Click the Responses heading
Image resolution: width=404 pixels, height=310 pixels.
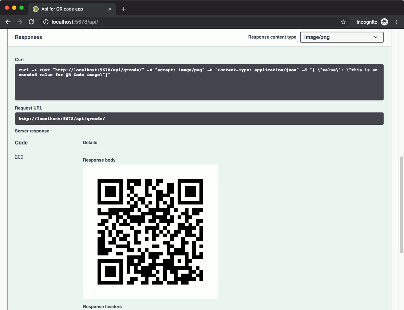coord(28,37)
